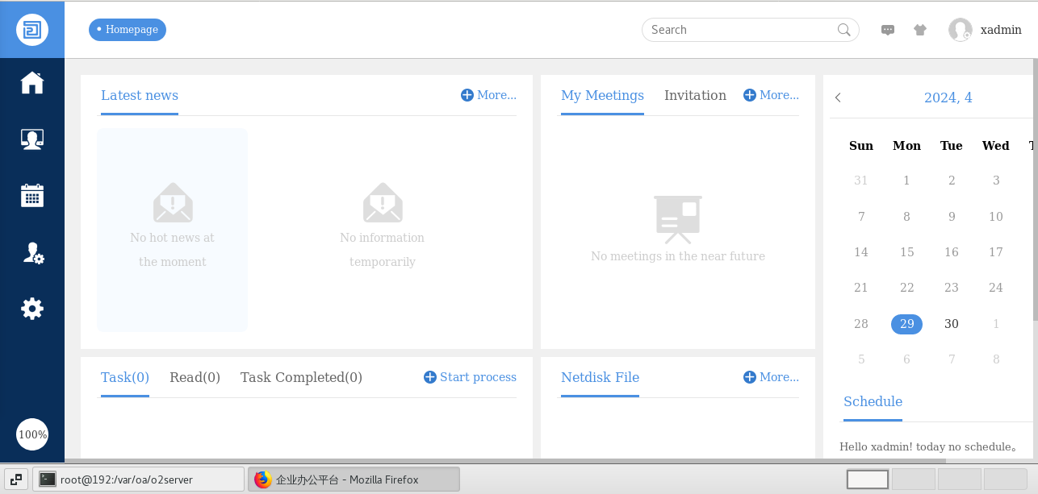Click the plus icon beside My Meetings More

point(750,95)
